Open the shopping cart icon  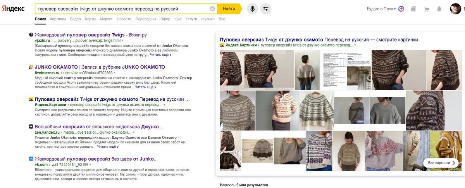(427, 9)
